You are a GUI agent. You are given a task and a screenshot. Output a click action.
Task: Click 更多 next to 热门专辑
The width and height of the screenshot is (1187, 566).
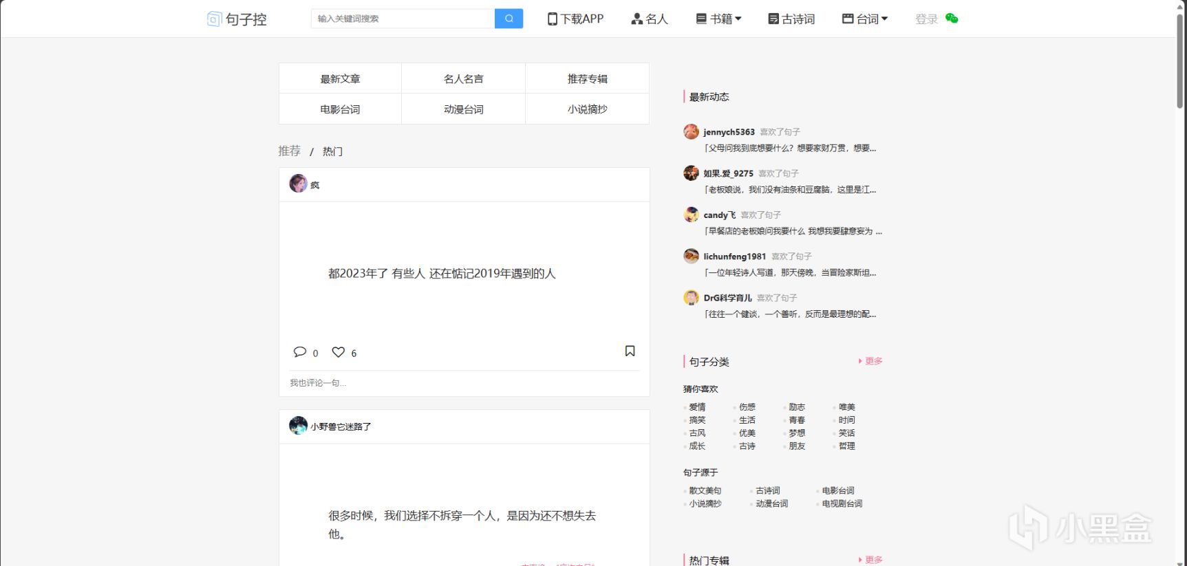point(870,560)
